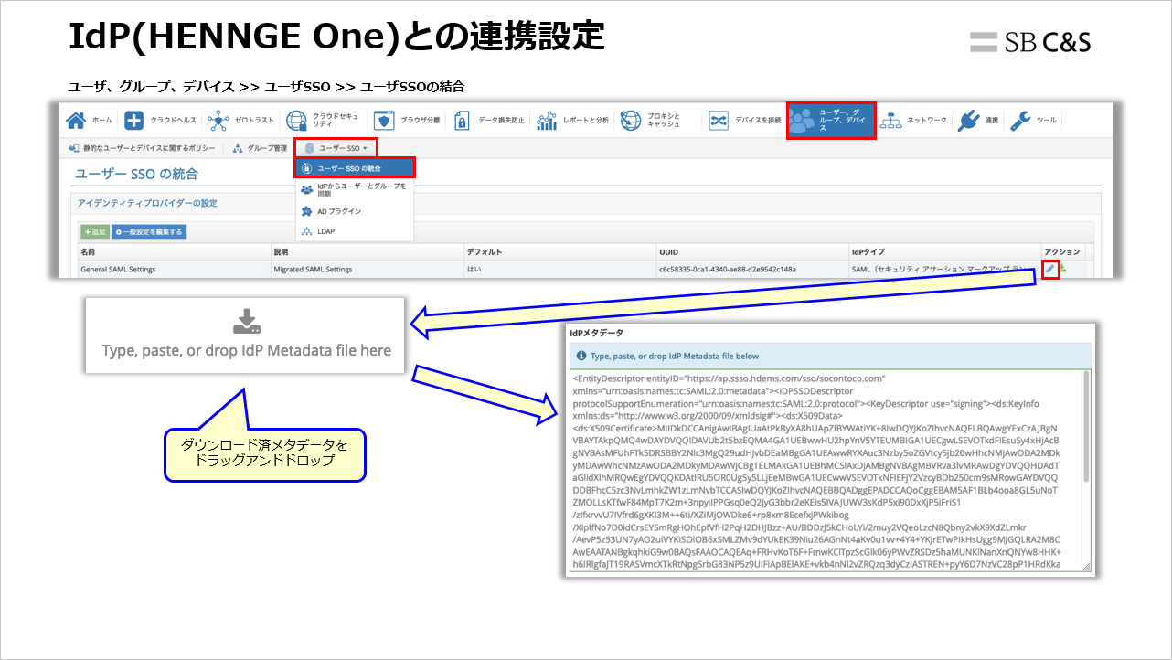This screenshot has height=660, width=1172.
Task: Choose IdPからユーザーとグループを同期 menu entry
Action: pos(355,190)
